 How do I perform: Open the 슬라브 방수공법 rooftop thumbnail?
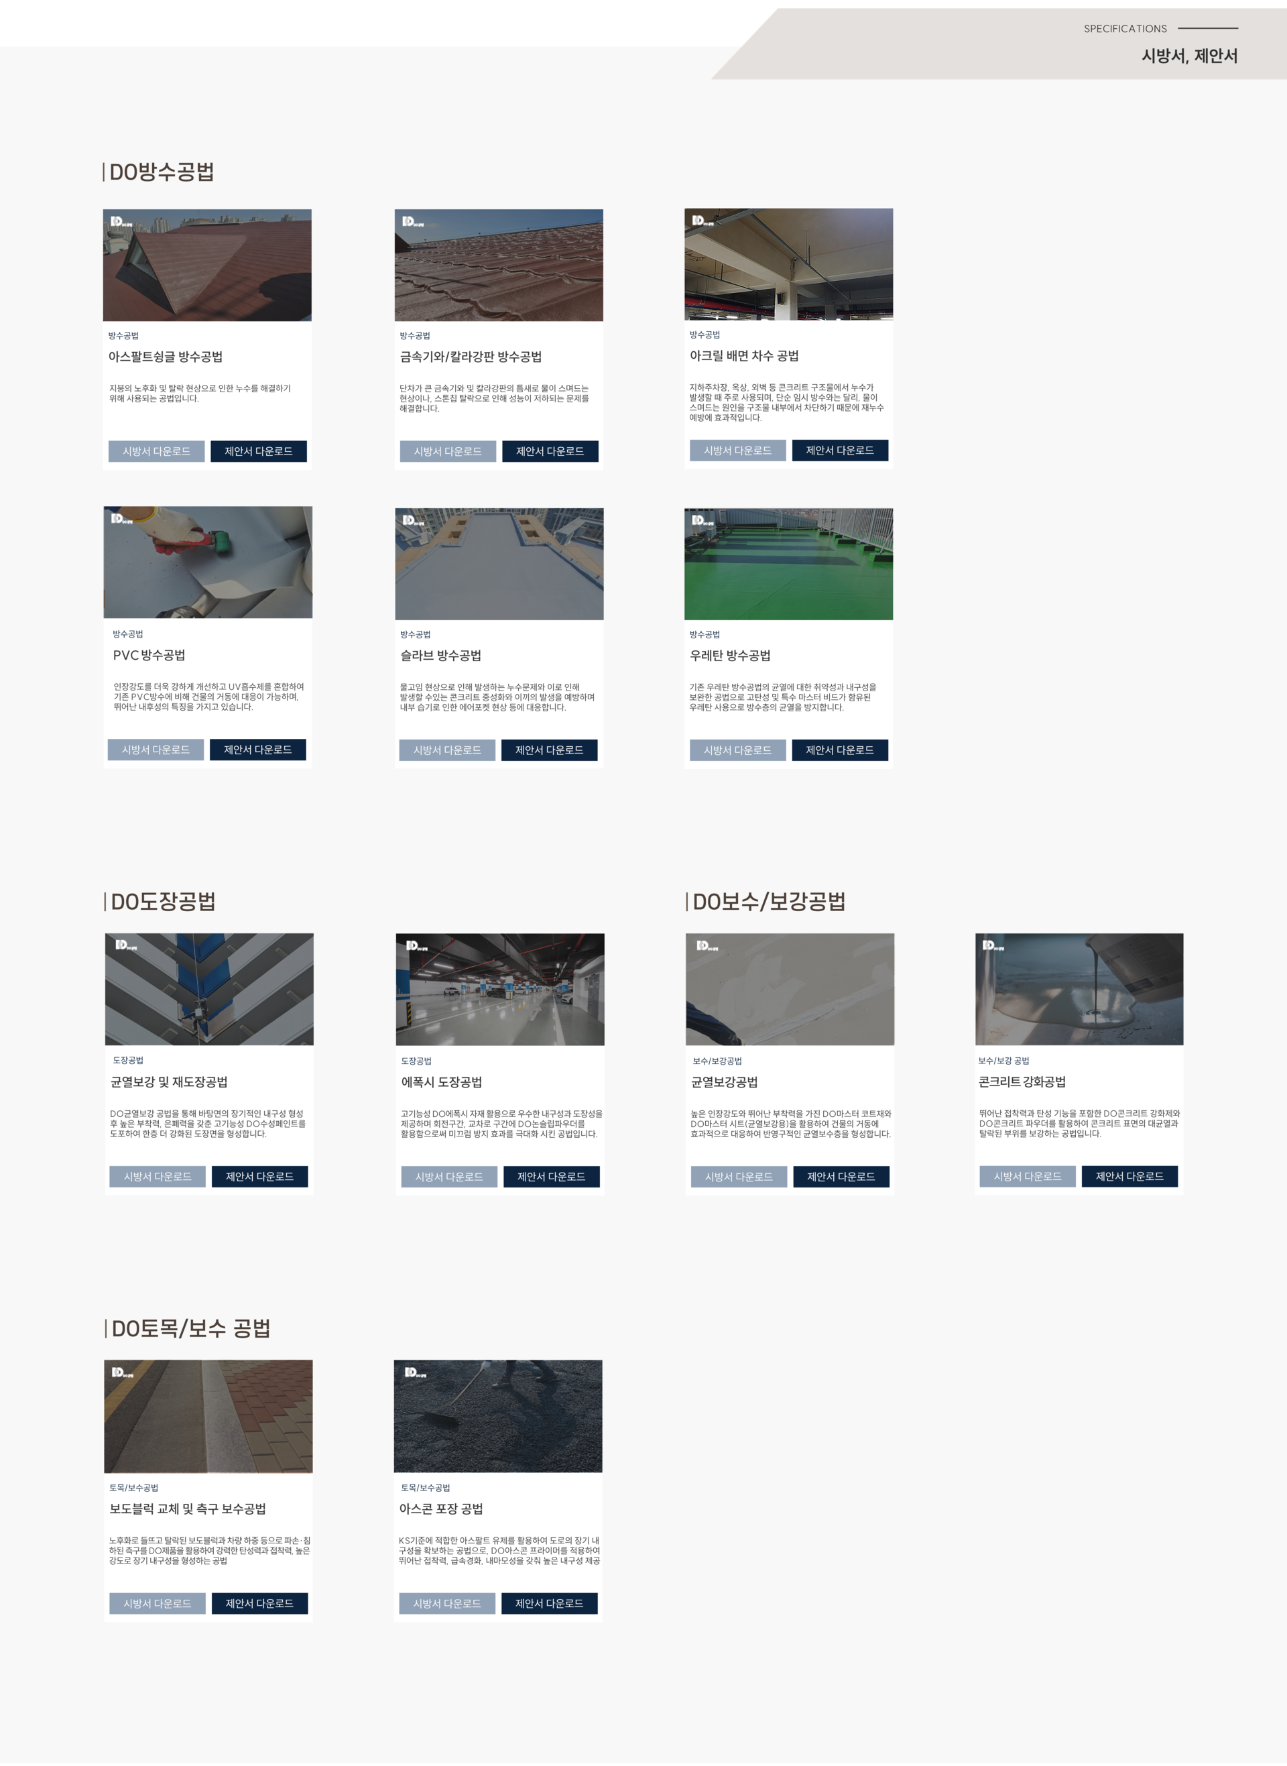click(499, 564)
